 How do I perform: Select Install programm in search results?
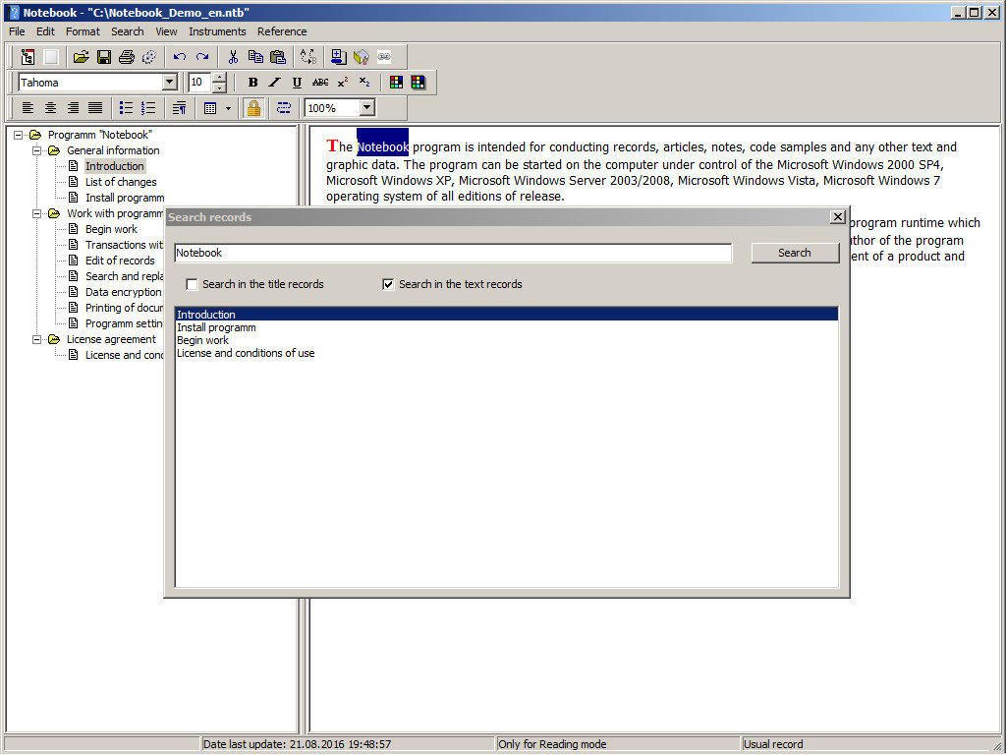(506, 327)
